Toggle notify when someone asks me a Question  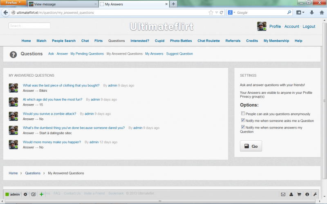(243, 120)
